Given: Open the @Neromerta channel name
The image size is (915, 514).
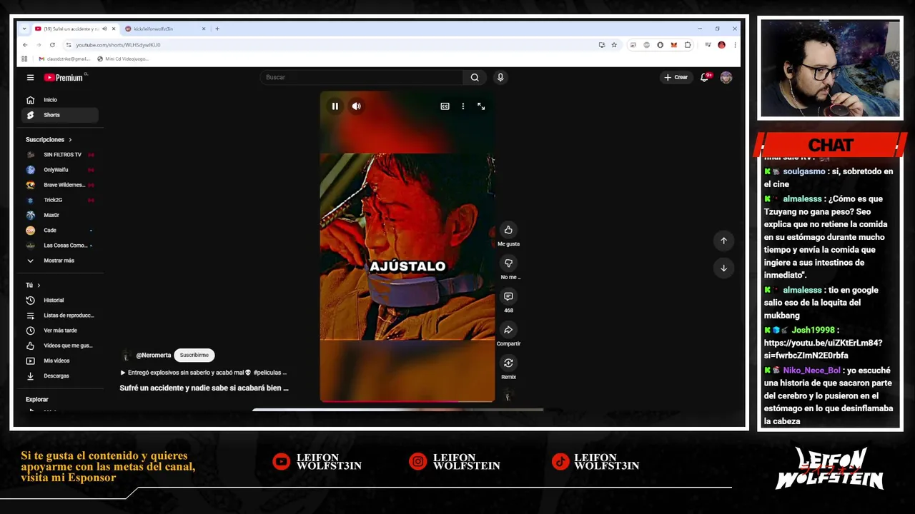Looking at the screenshot, I should pos(154,355).
